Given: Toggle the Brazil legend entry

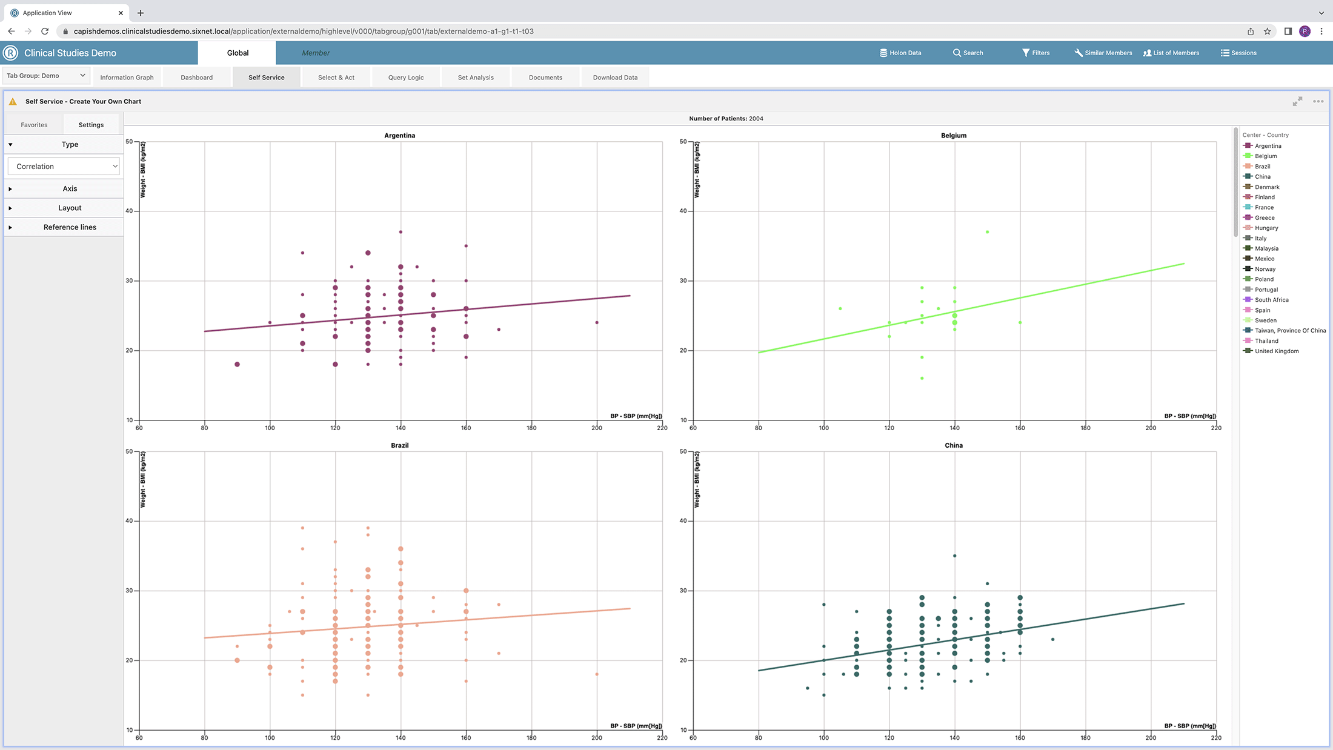Looking at the screenshot, I should click(x=1262, y=167).
